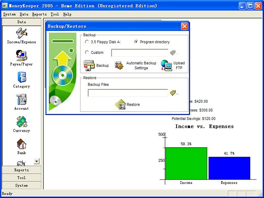Open the Income/Expense sidebar icon

pyautogui.click(x=21, y=33)
